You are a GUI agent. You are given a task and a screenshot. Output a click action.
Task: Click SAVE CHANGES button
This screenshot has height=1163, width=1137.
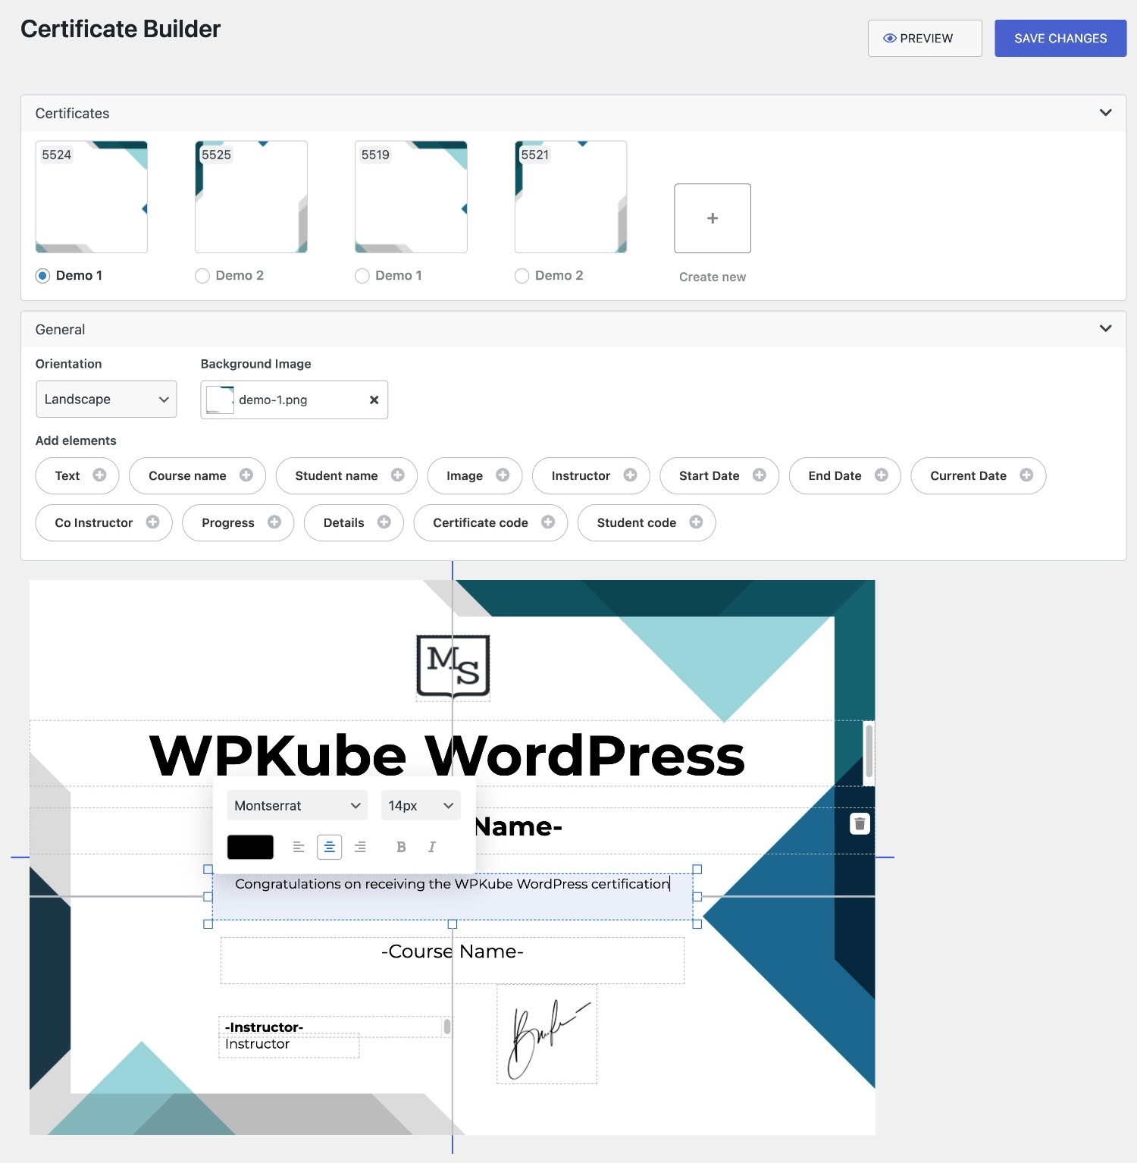[x=1060, y=38]
